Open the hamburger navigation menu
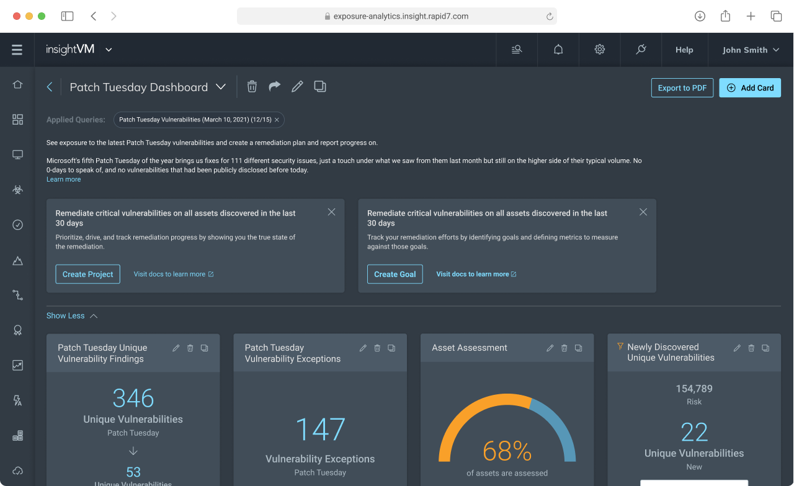The height and width of the screenshot is (486, 794). pos(17,50)
